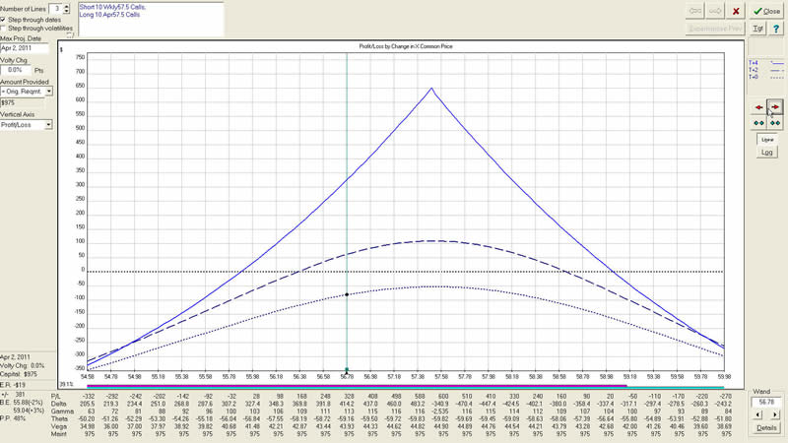
Task: Click the green checkmark Close button
Action: (765, 11)
